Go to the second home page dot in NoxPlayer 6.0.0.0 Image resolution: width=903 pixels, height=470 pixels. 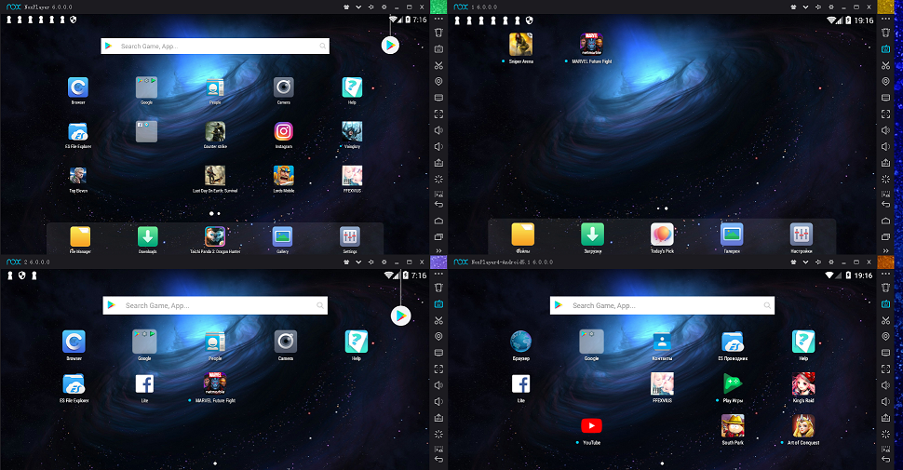pos(219,214)
